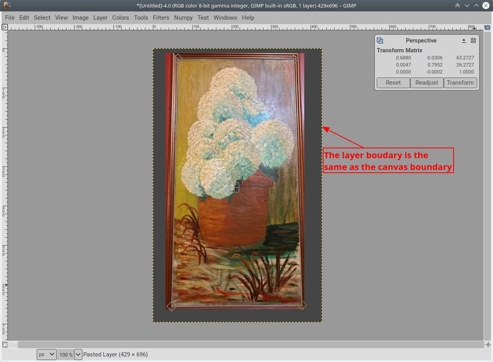This screenshot has width=493, height=362.
Task: Click the upper center transform handle
Action: [x=236, y=175]
